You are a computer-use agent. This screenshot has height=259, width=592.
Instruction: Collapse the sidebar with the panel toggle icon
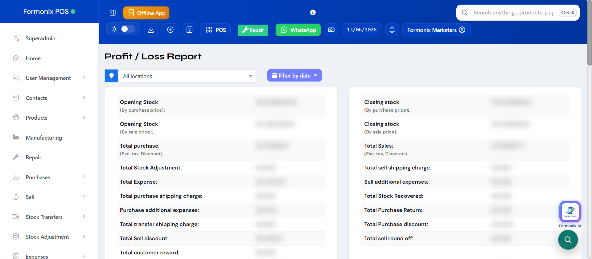(113, 13)
